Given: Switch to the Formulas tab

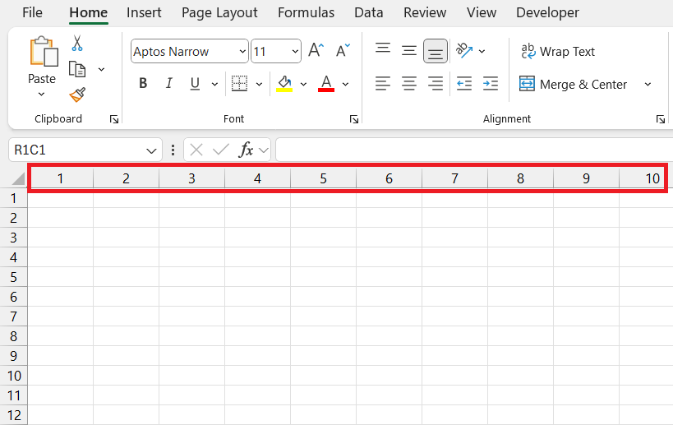Looking at the screenshot, I should (x=306, y=12).
